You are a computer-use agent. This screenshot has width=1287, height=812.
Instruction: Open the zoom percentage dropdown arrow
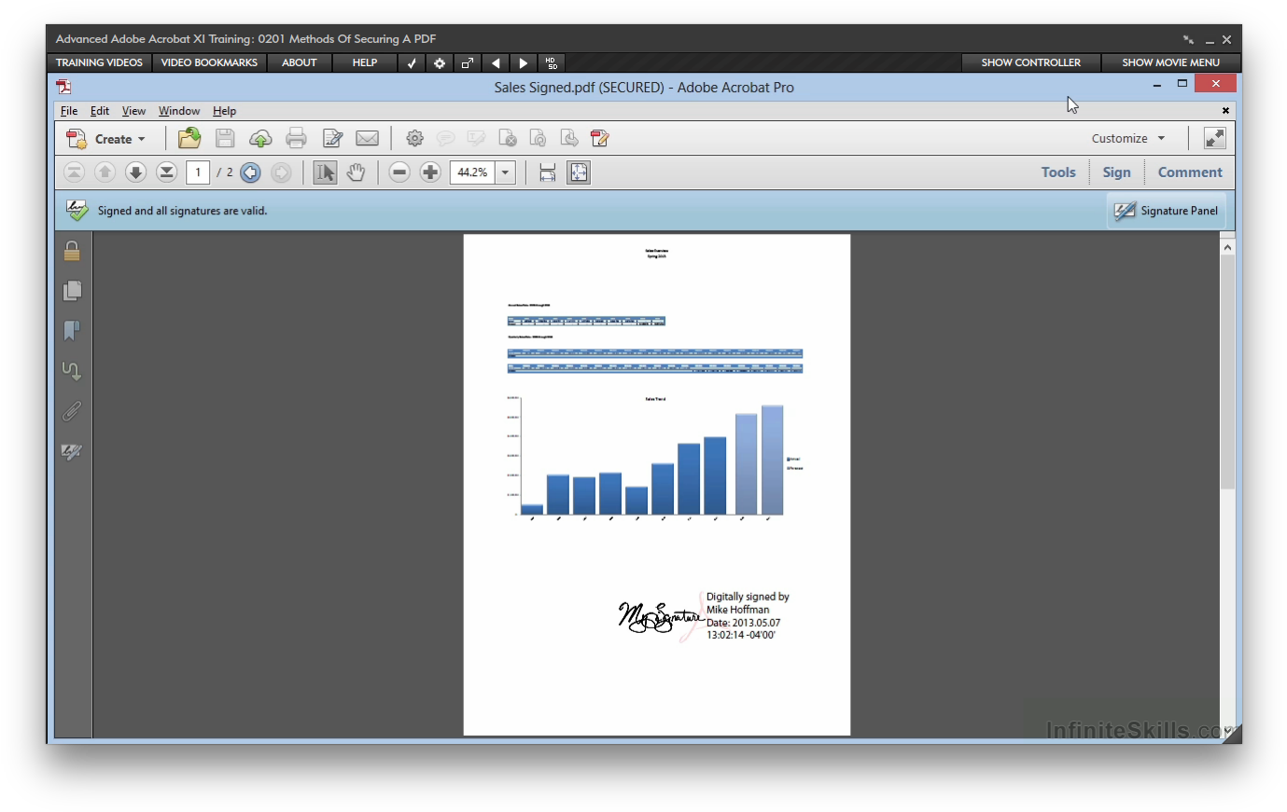(x=505, y=172)
